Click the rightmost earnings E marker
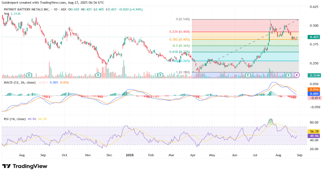 [289, 74]
